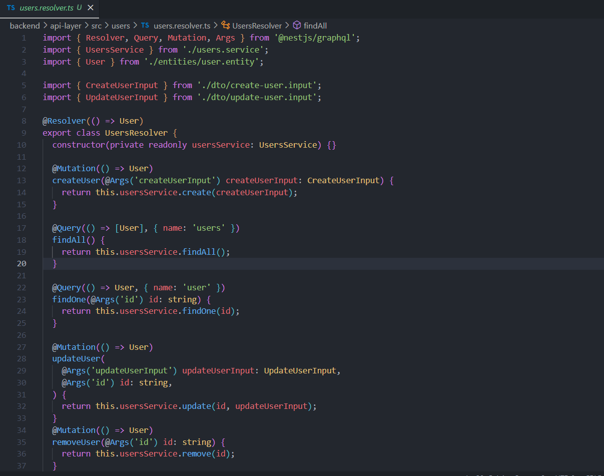Click the UsersResolver class symbol icon in breadcrumb
Image resolution: width=604 pixels, height=476 pixels.
(x=226, y=26)
